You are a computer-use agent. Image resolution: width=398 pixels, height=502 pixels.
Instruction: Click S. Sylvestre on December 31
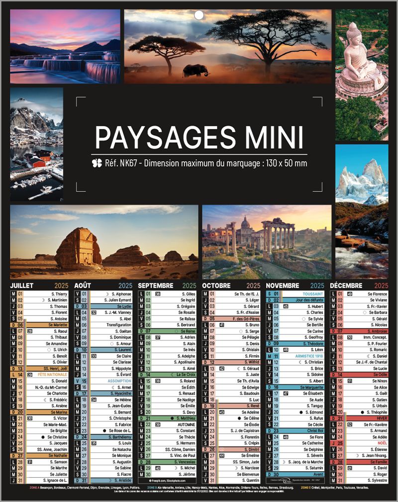[x=378, y=481]
